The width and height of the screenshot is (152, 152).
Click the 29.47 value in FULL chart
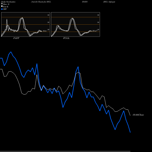[95, 31]
